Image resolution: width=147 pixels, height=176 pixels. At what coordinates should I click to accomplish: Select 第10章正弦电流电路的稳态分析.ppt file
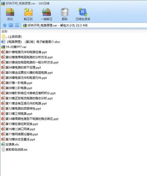pos(27,98)
